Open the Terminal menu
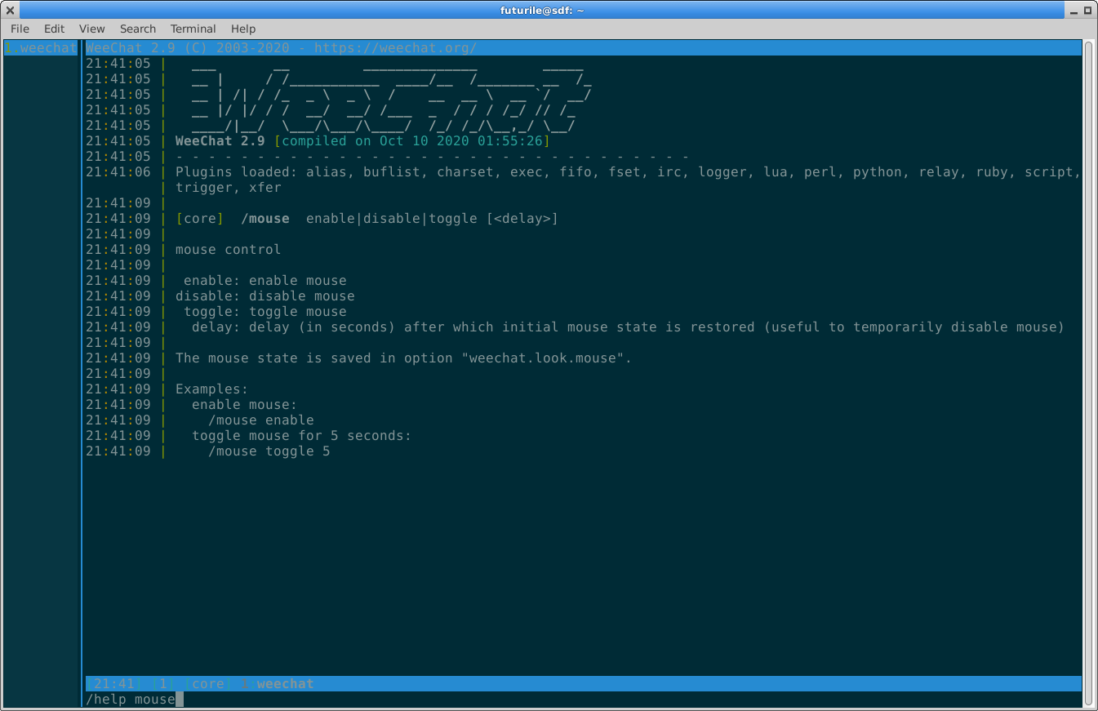Viewport: 1098px width, 711px height. point(193,29)
